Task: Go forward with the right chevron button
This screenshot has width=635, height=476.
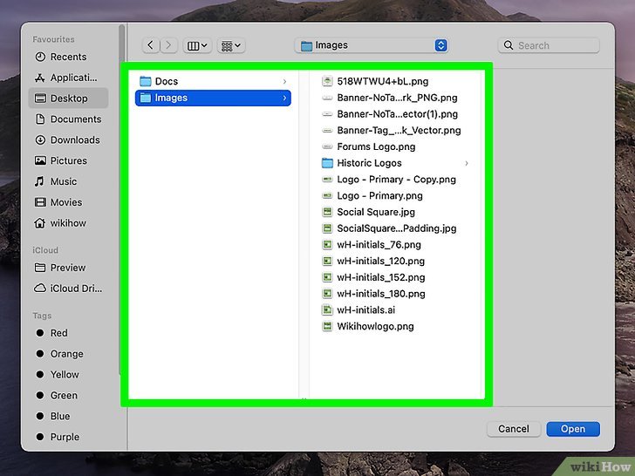Action: coord(168,45)
